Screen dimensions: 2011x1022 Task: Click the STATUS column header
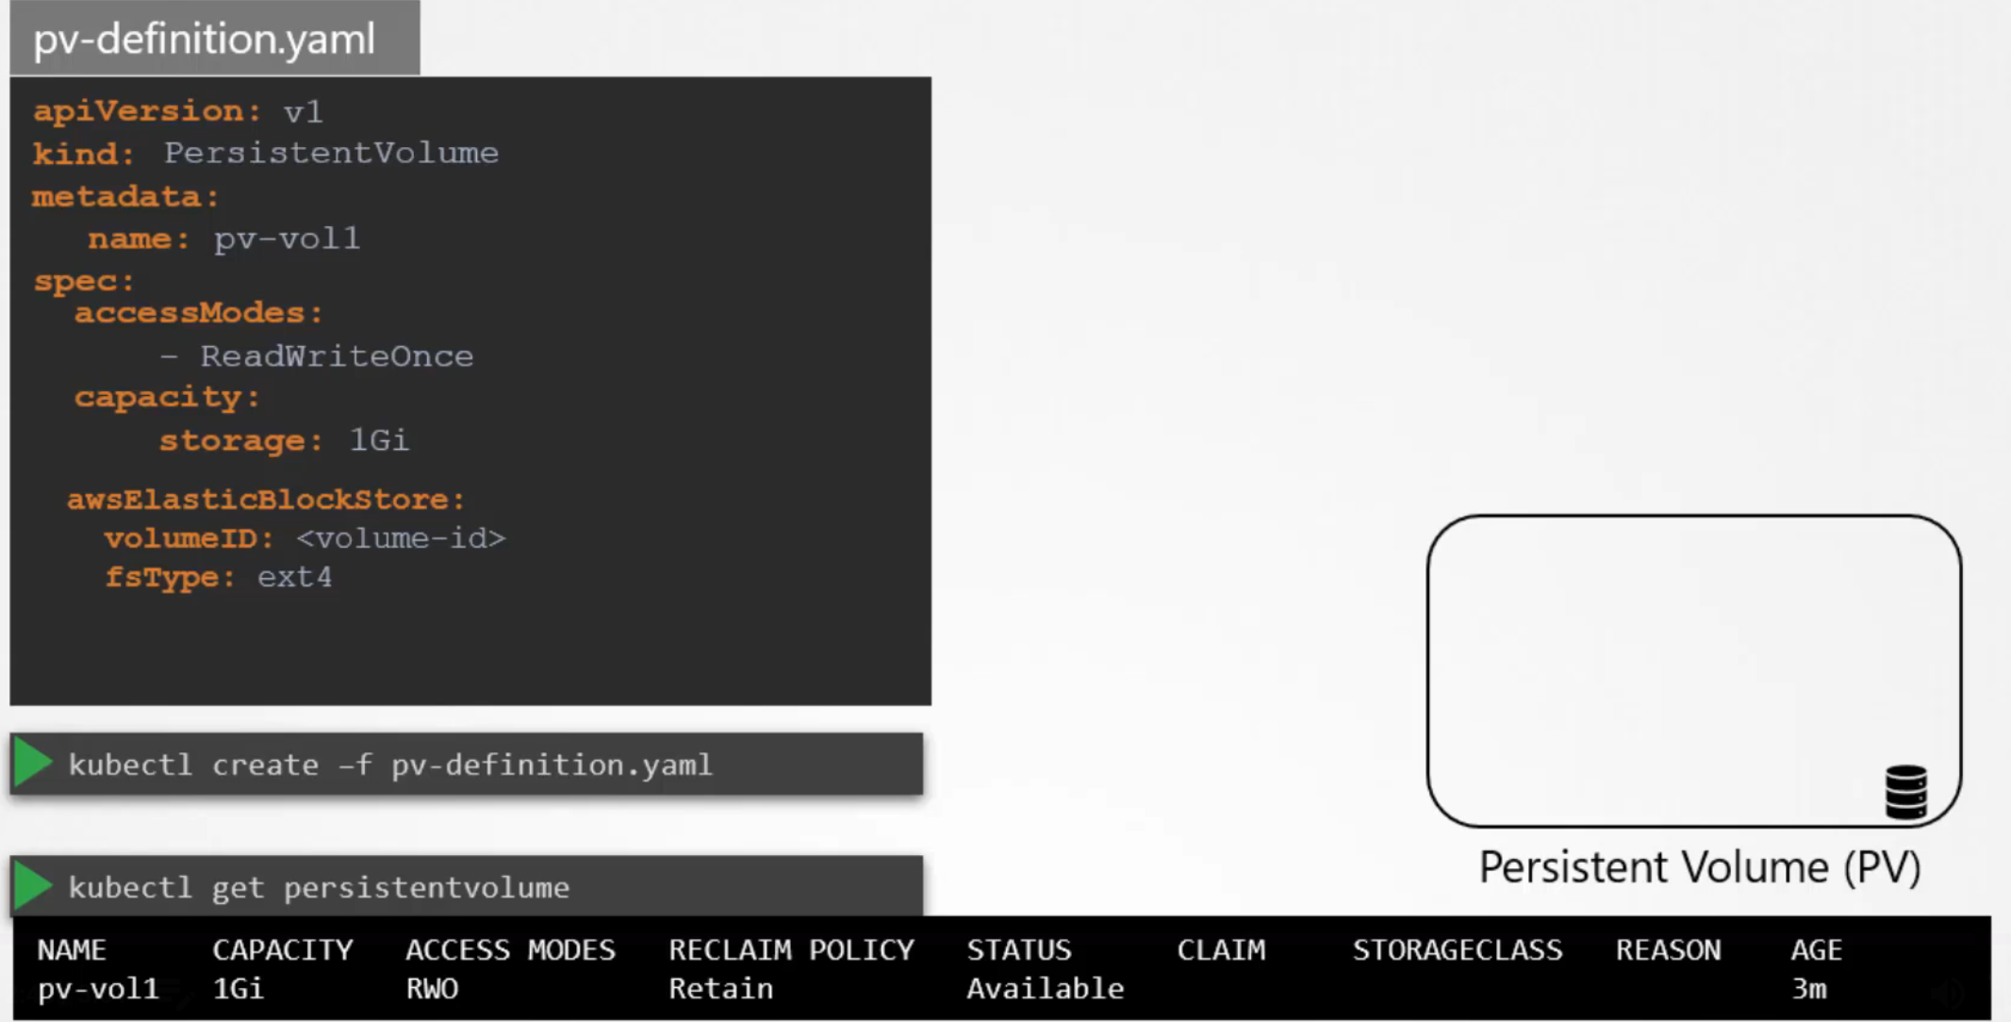coord(1019,949)
